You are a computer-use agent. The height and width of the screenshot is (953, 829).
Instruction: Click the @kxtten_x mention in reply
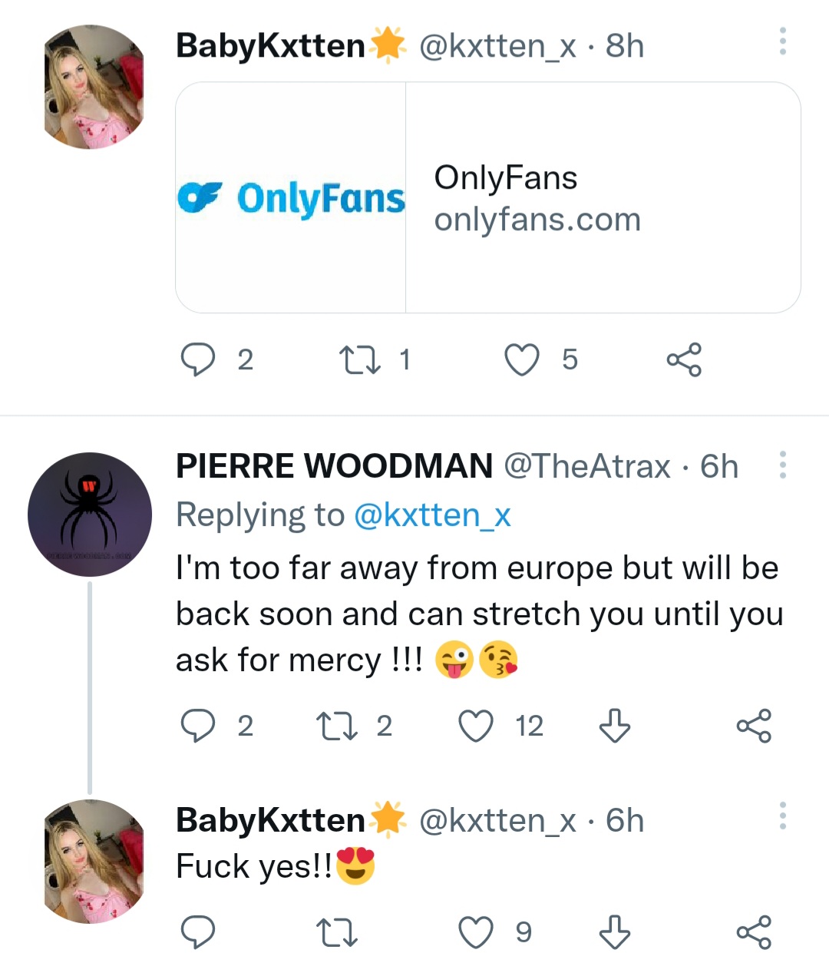(x=432, y=515)
